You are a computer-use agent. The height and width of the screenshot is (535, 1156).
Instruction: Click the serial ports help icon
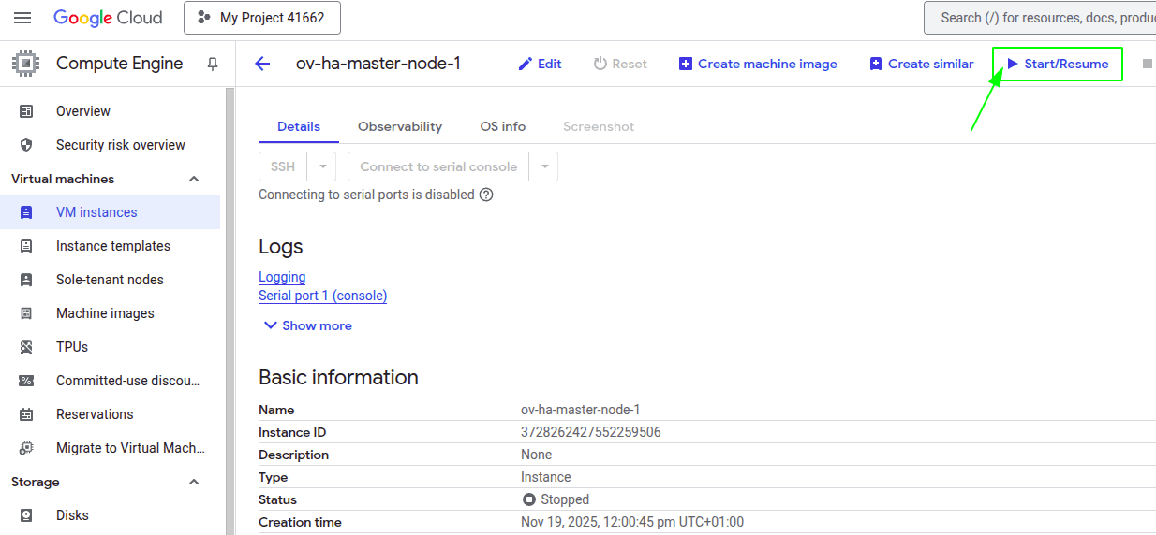pyautogui.click(x=486, y=195)
